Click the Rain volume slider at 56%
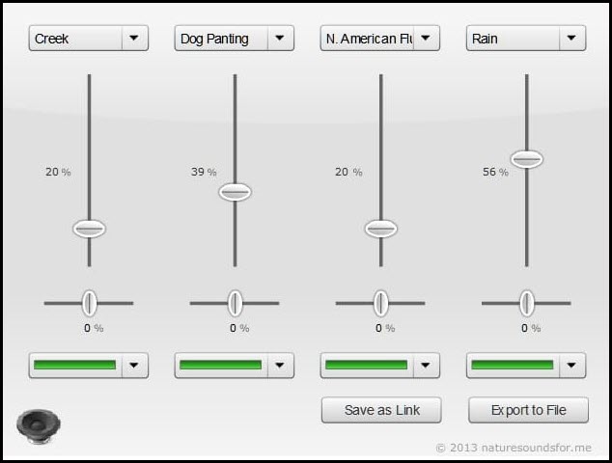 click(x=526, y=159)
